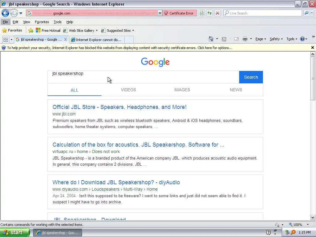The height and width of the screenshot is (237, 316).
Task: Switch to Internet Explorer cannot display tab
Action: point(97,40)
